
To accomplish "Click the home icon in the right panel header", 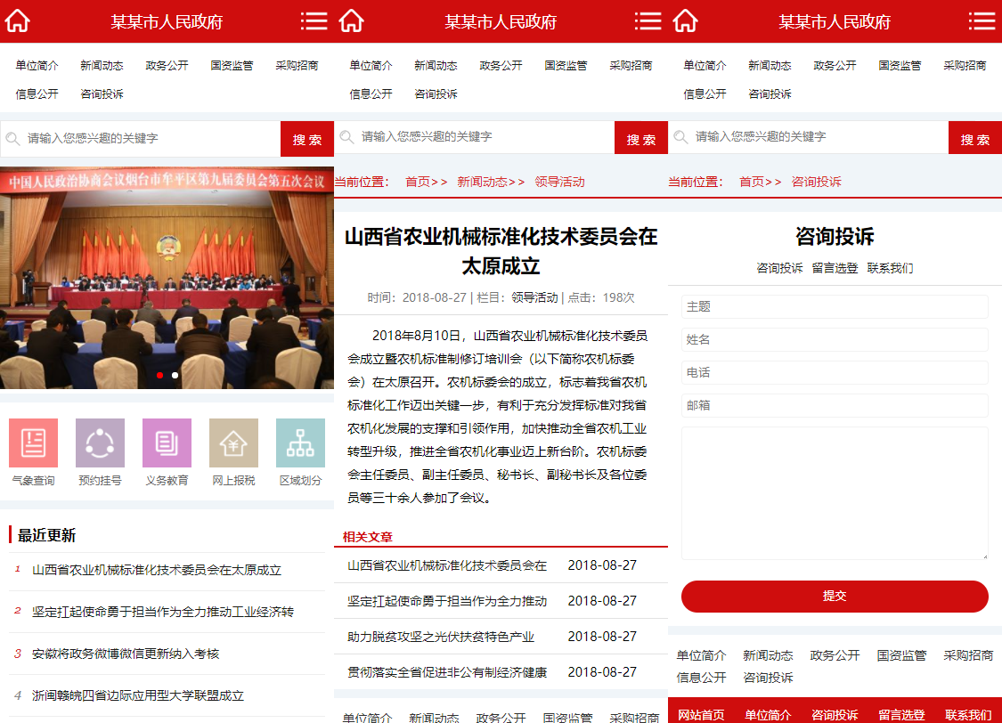I will point(685,21).
